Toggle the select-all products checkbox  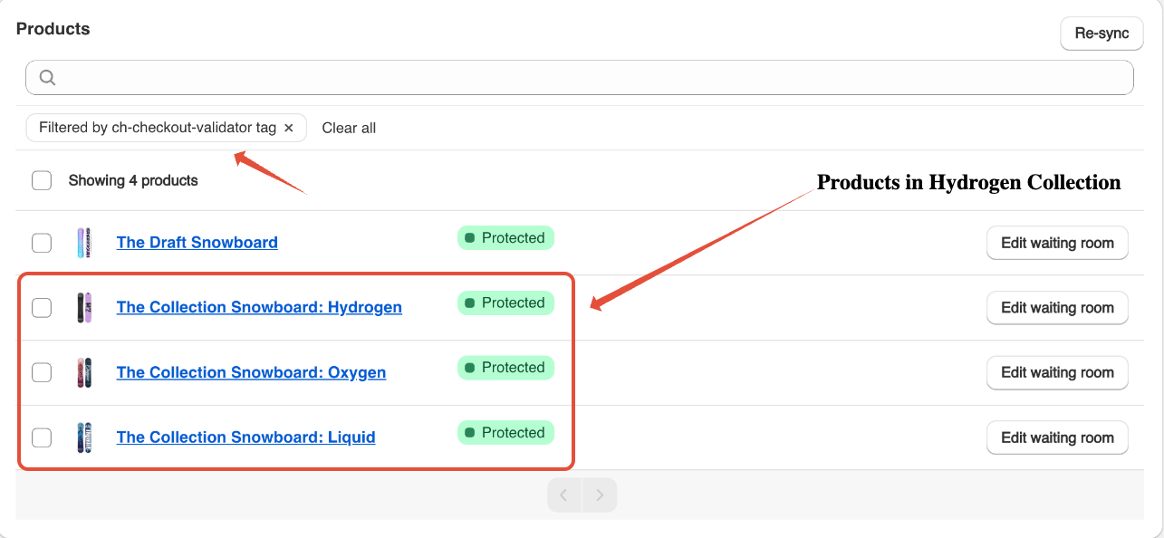42,180
